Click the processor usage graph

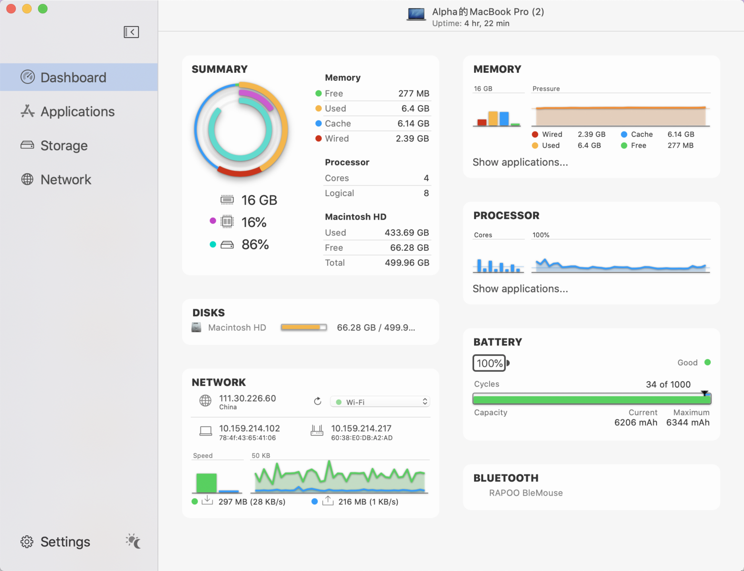tap(621, 265)
